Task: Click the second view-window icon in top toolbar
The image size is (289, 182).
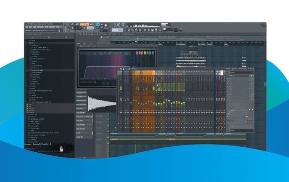Action: (x=132, y=30)
